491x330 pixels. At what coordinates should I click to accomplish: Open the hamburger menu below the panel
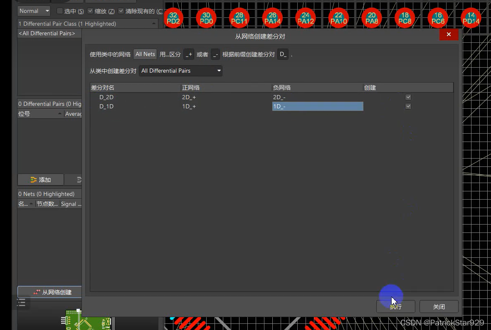coord(21,303)
